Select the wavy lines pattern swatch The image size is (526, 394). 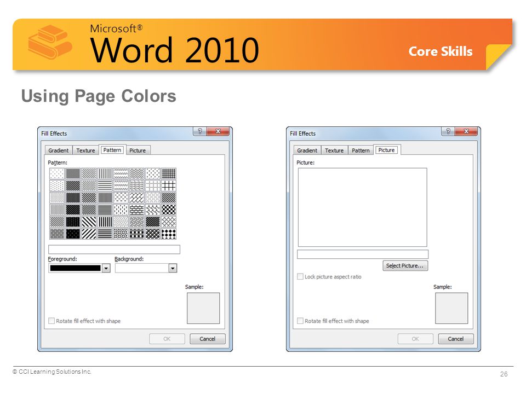pos(137,186)
